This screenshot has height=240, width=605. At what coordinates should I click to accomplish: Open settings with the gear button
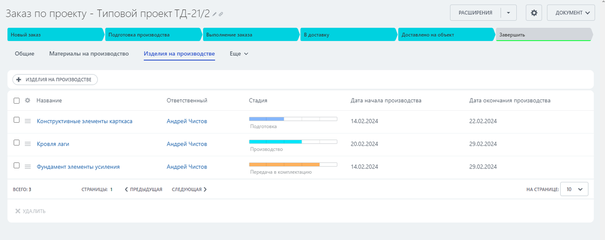tap(534, 13)
